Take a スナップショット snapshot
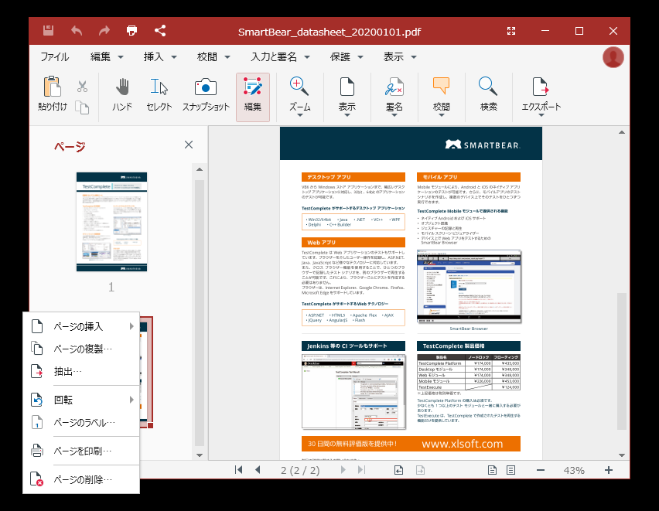The height and width of the screenshot is (511, 659). pos(206,95)
